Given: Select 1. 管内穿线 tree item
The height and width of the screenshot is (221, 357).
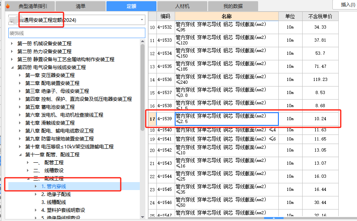Looking at the screenshot, I should 54,186.
